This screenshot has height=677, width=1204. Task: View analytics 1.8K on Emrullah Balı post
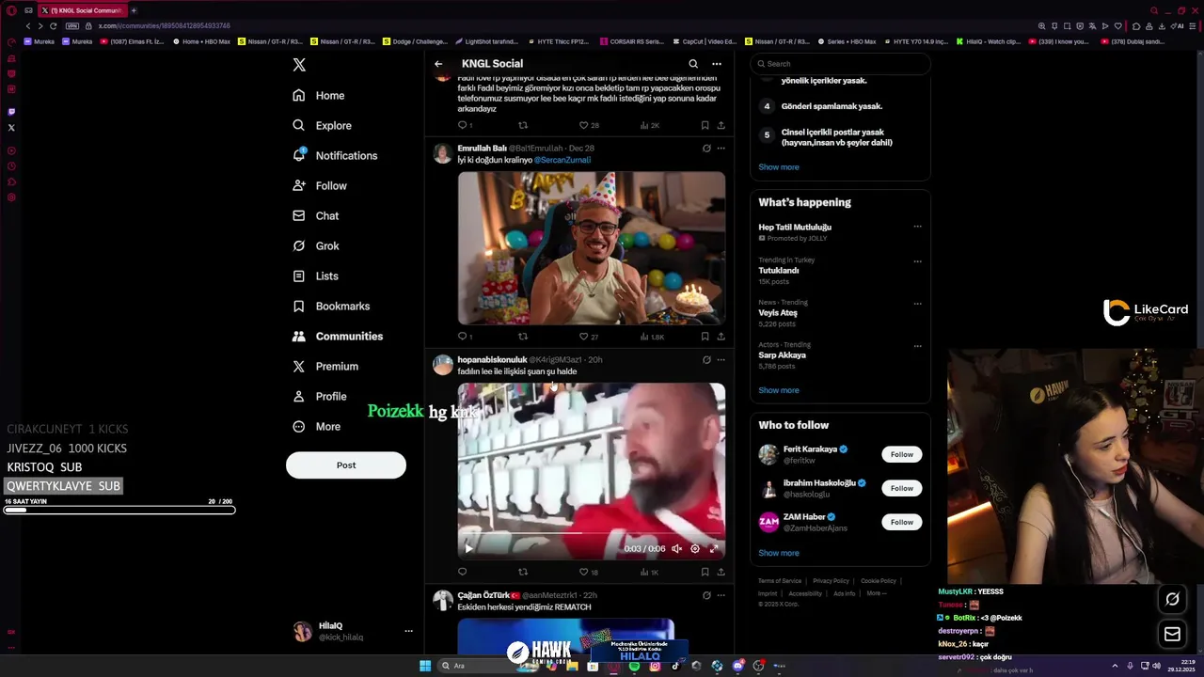coord(652,336)
